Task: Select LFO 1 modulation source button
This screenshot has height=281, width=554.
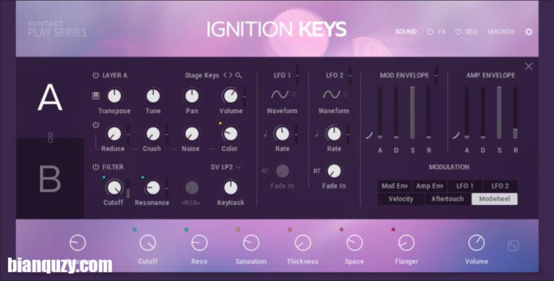Action: (465, 186)
